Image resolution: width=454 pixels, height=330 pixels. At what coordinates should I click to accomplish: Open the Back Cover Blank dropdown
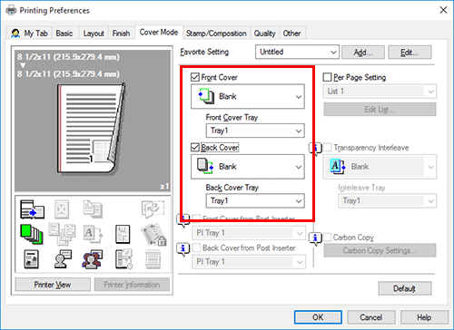click(248, 167)
